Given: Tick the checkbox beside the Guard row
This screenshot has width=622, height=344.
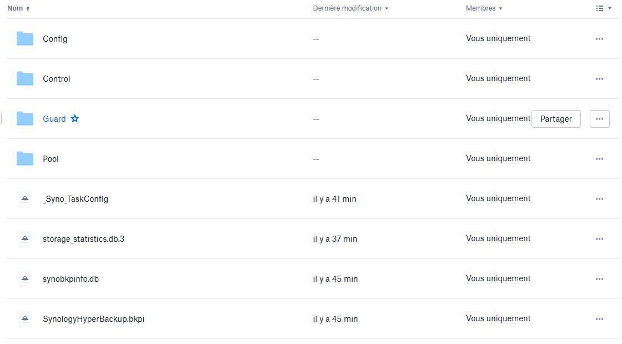Looking at the screenshot, I should (1, 118).
